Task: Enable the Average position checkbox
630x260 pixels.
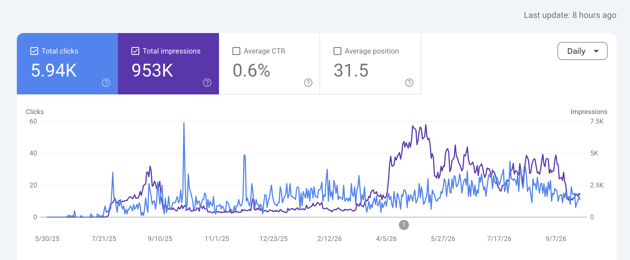Action: pyautogui.click(x=337, y=51)
